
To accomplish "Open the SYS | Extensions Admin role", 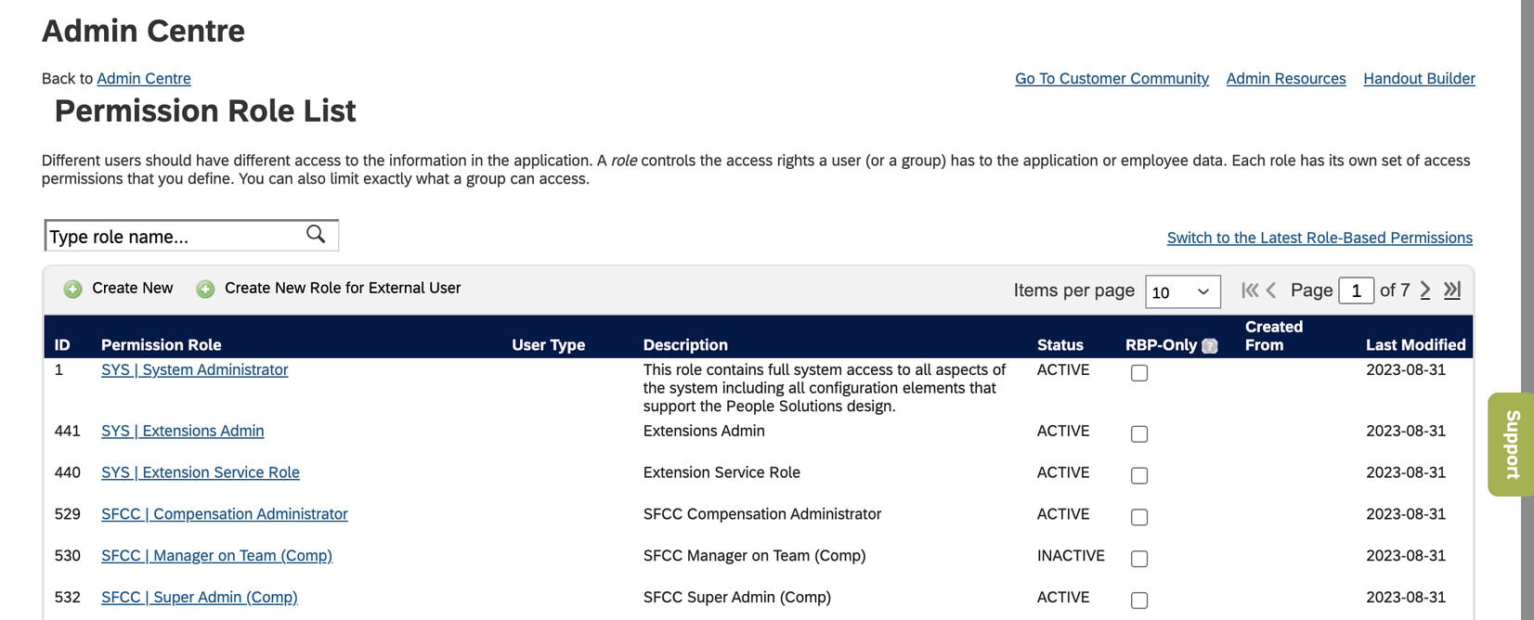I will 182,431.
